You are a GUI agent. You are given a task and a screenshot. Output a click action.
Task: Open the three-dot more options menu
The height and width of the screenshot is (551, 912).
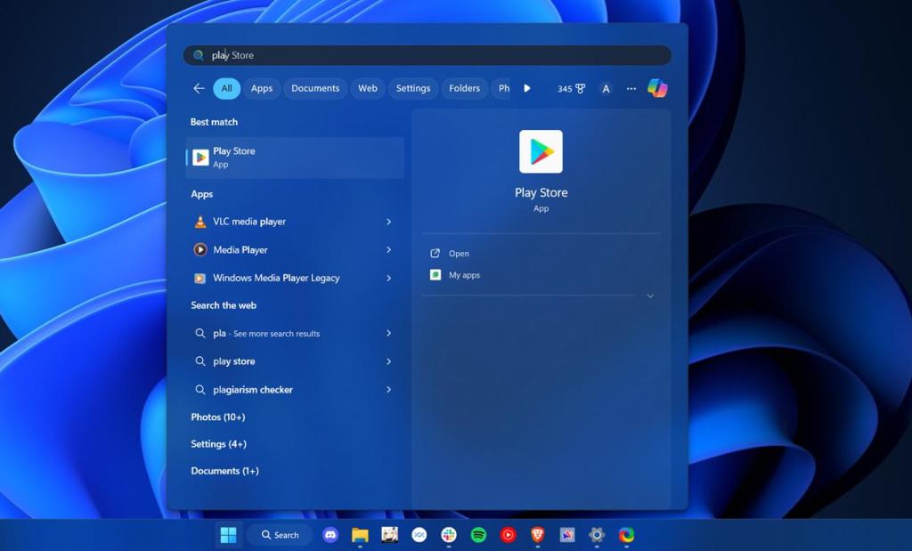(x=631, y=88)
